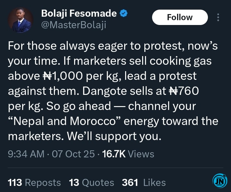Image resolution: width=231 pixels, height=192 pixels.
Task: Open the Bolaji Fesomade display name link
Action: pos(79,13)
